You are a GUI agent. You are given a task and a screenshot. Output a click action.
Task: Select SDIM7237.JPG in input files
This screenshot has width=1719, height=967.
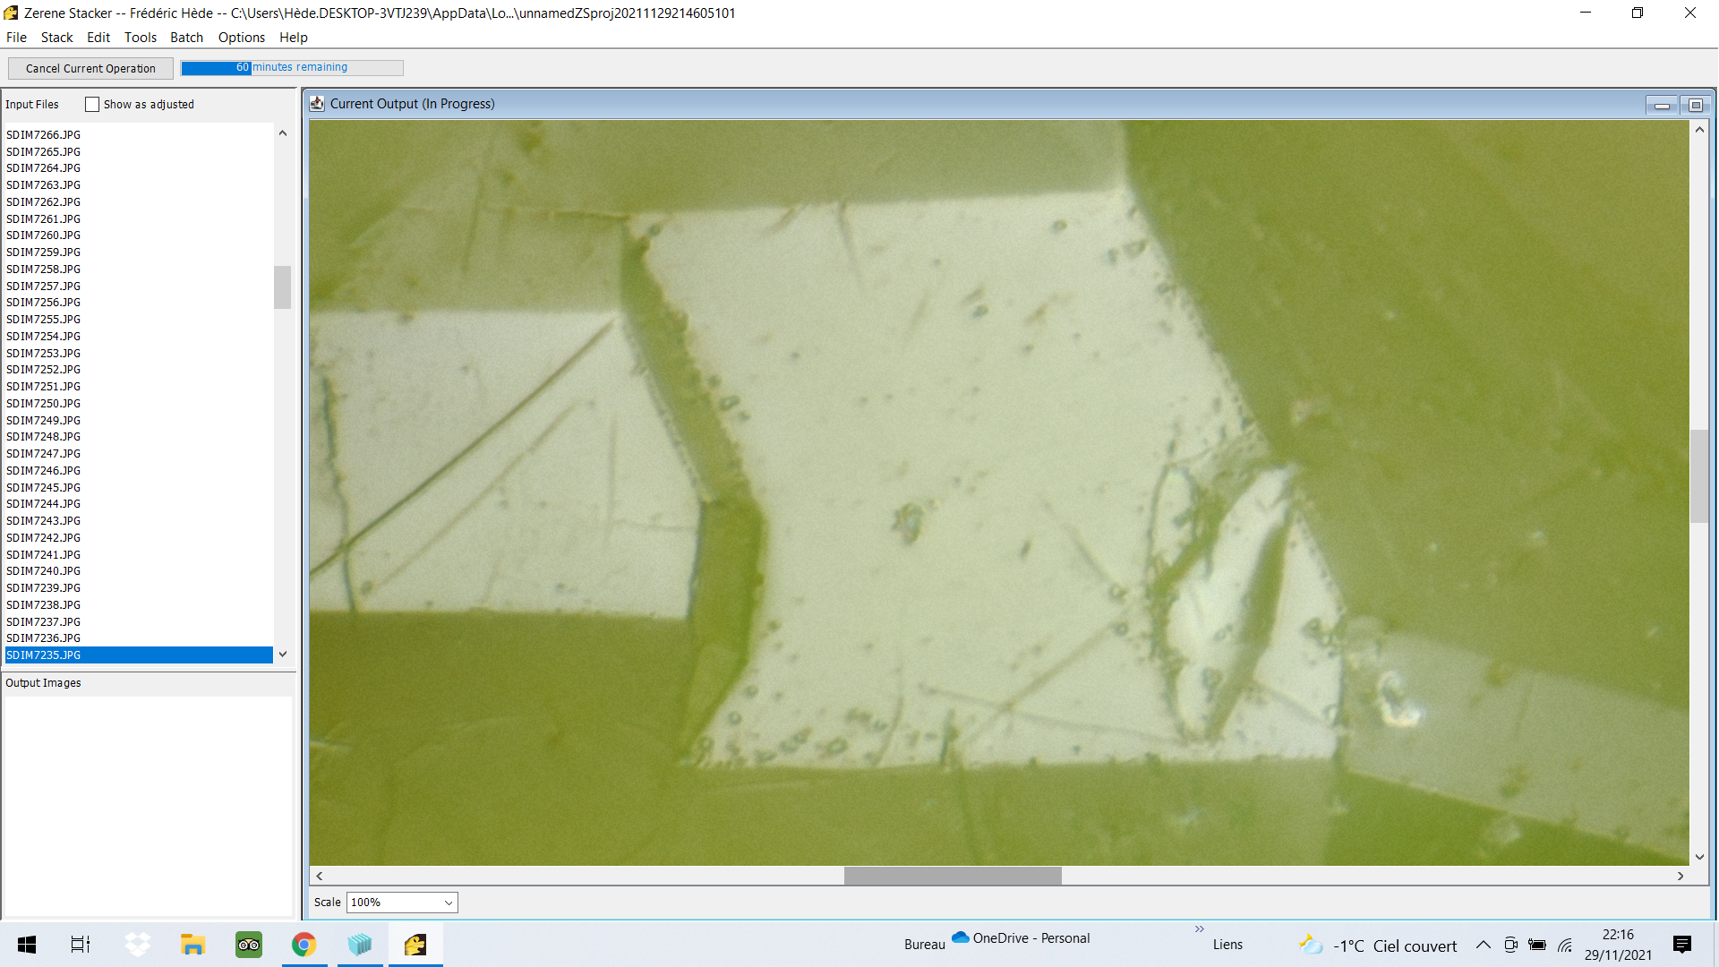point(139,622)
